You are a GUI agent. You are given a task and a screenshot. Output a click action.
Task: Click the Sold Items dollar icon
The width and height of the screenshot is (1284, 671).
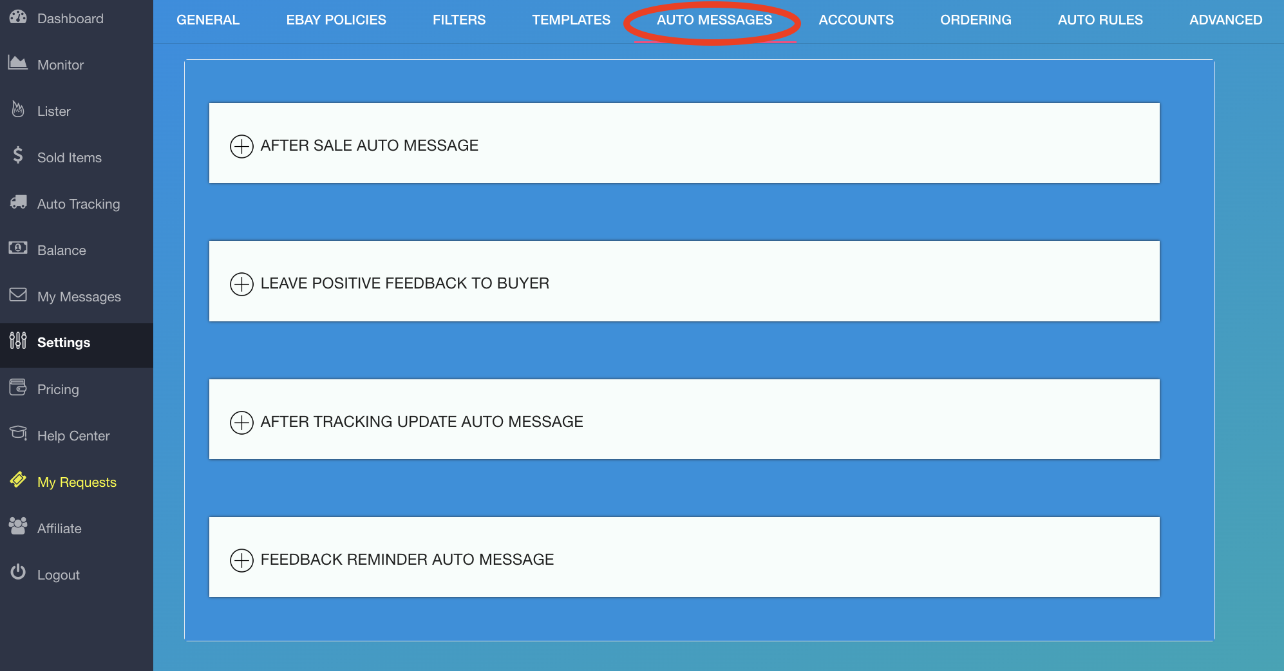point(18,155)
